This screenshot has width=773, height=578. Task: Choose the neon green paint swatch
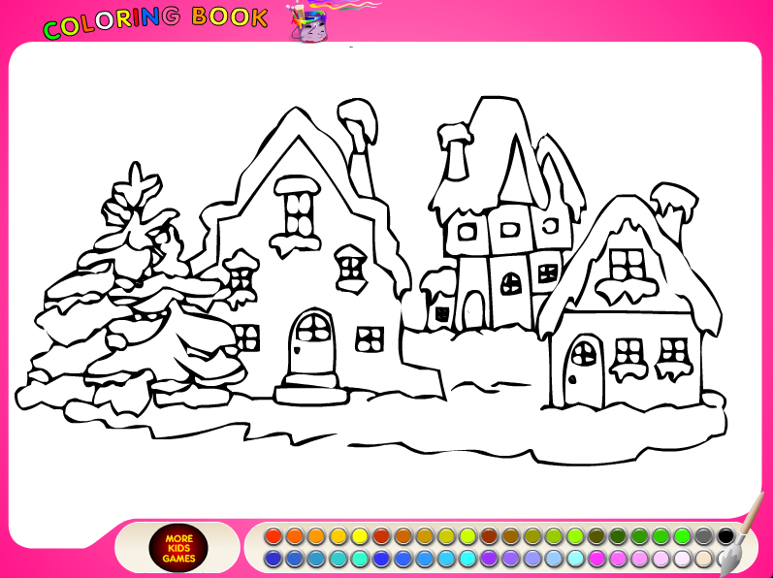(683, 535)
